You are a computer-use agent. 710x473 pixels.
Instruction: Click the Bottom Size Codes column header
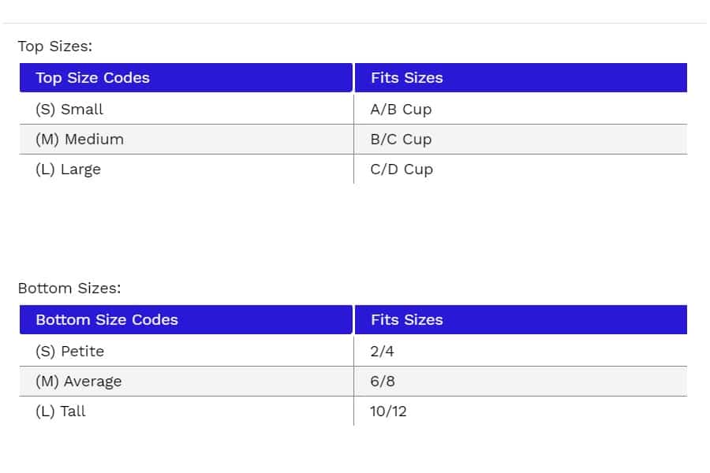[106, 320]
